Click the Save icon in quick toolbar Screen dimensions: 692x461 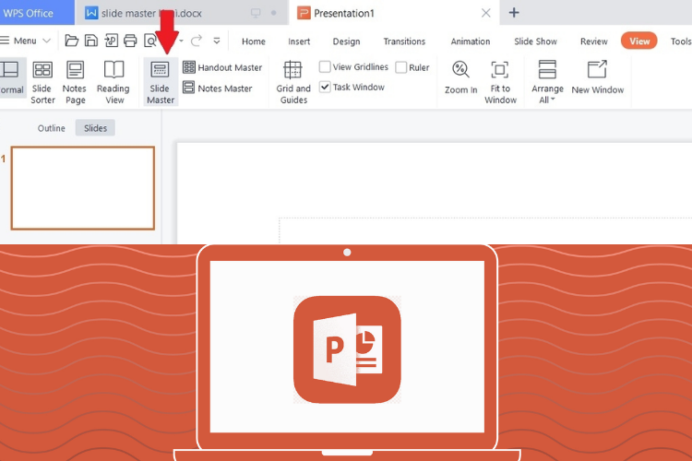(x=91, y=41)
